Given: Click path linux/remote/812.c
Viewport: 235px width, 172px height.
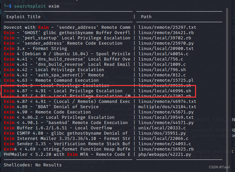Looking at the screenshot, I should [162, 75].
